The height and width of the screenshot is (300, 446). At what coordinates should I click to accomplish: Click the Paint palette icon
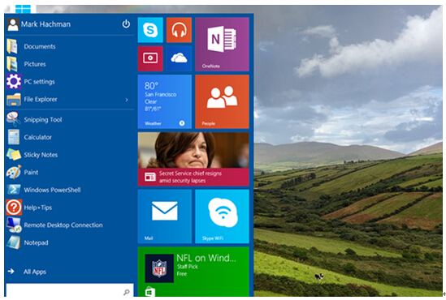point(14,172)
